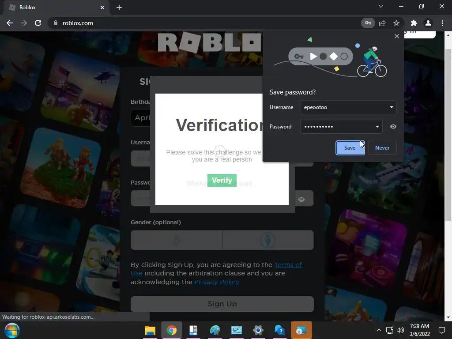Click the volume speaker tray icon
This screenshot has width=452, height=339.
[x=400, y=330]
